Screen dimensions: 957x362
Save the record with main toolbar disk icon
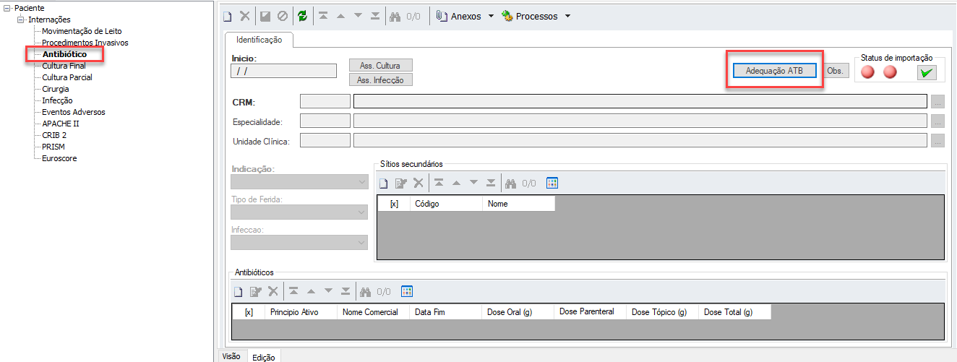click(x=265, y=16)
